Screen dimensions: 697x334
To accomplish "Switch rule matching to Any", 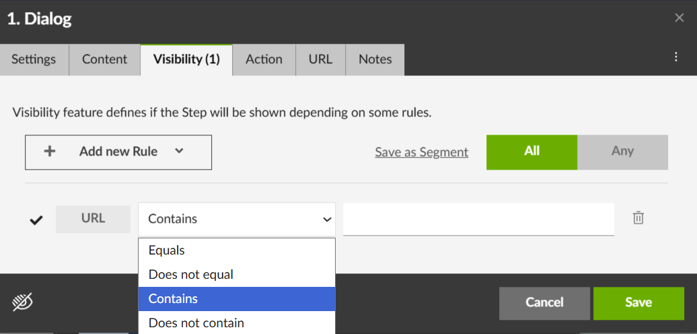I will pos(622,152).
